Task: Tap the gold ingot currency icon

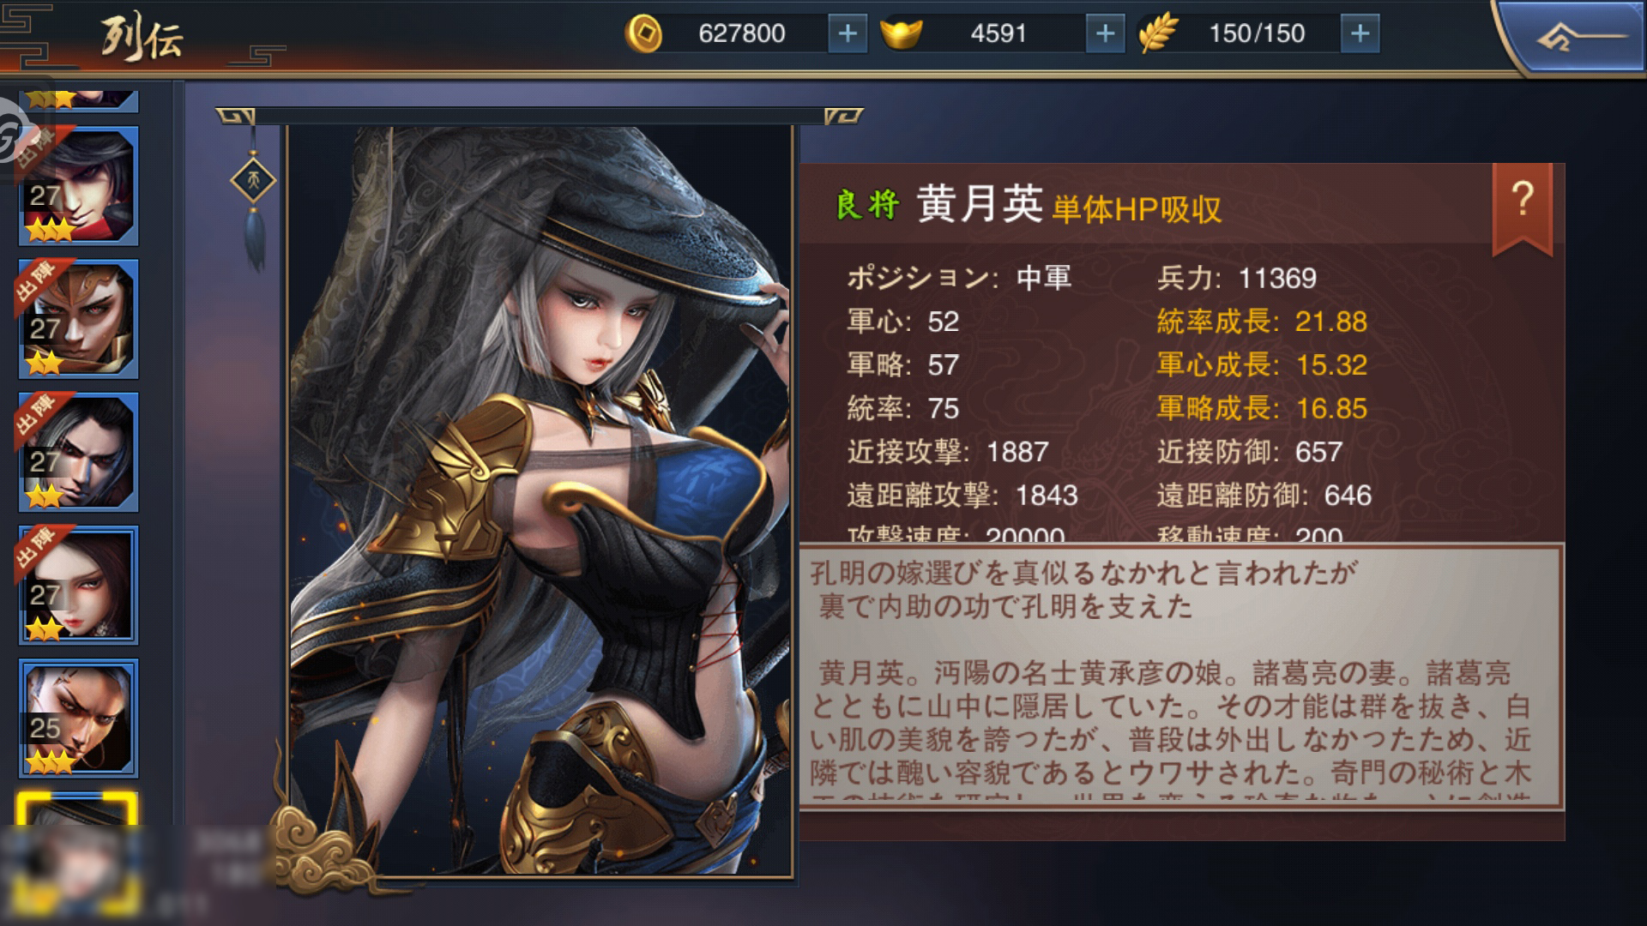Action: 901,33
